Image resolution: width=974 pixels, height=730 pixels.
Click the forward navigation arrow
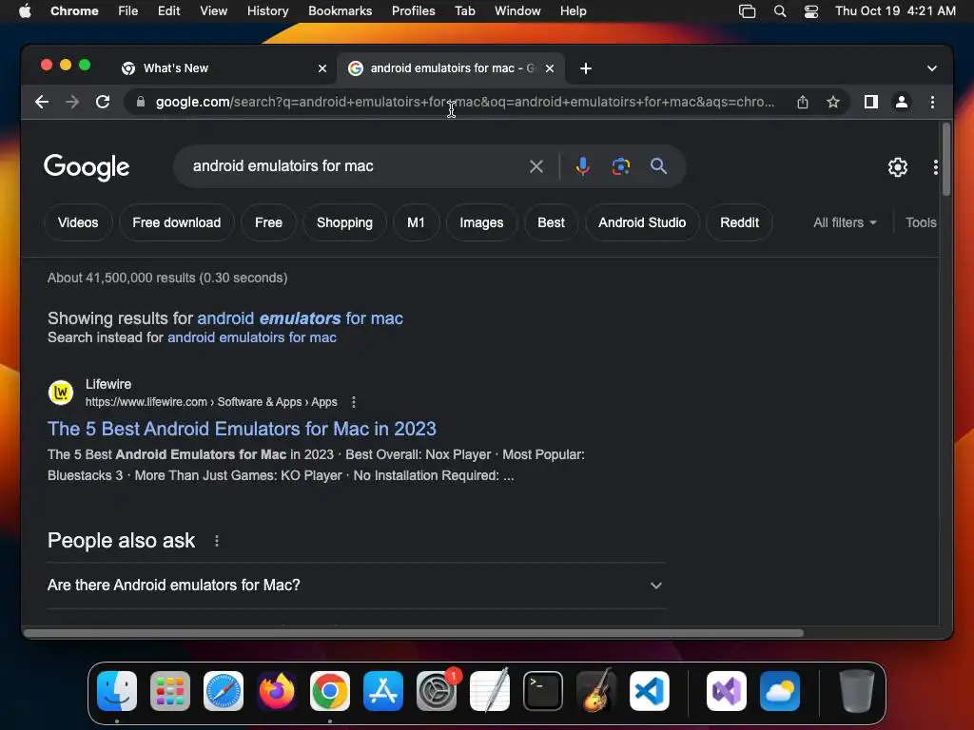[x=72, y=102]
